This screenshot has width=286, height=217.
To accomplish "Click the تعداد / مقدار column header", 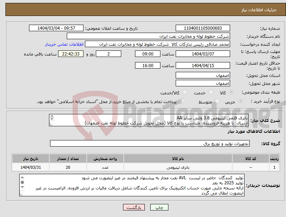I will click(x=68, y=159).
